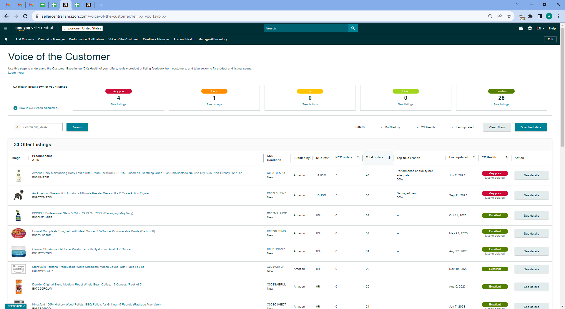This screenshot has height=309, width=565.
Task: Open browser extensions puzzle icon
Action: 530,16
